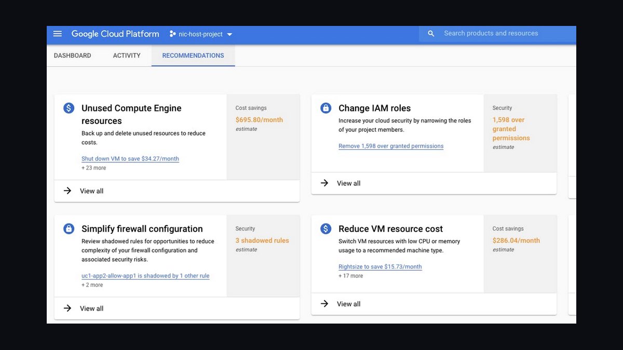Screen dimensions: 623x350
Task: Expand the nic-host-project dropdown arrow
Action: point(229,35)
